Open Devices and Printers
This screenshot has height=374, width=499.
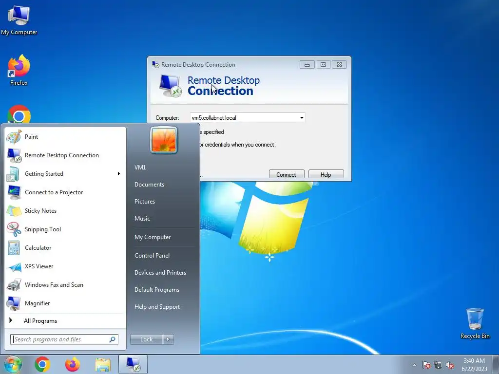[x=160, y=273]
